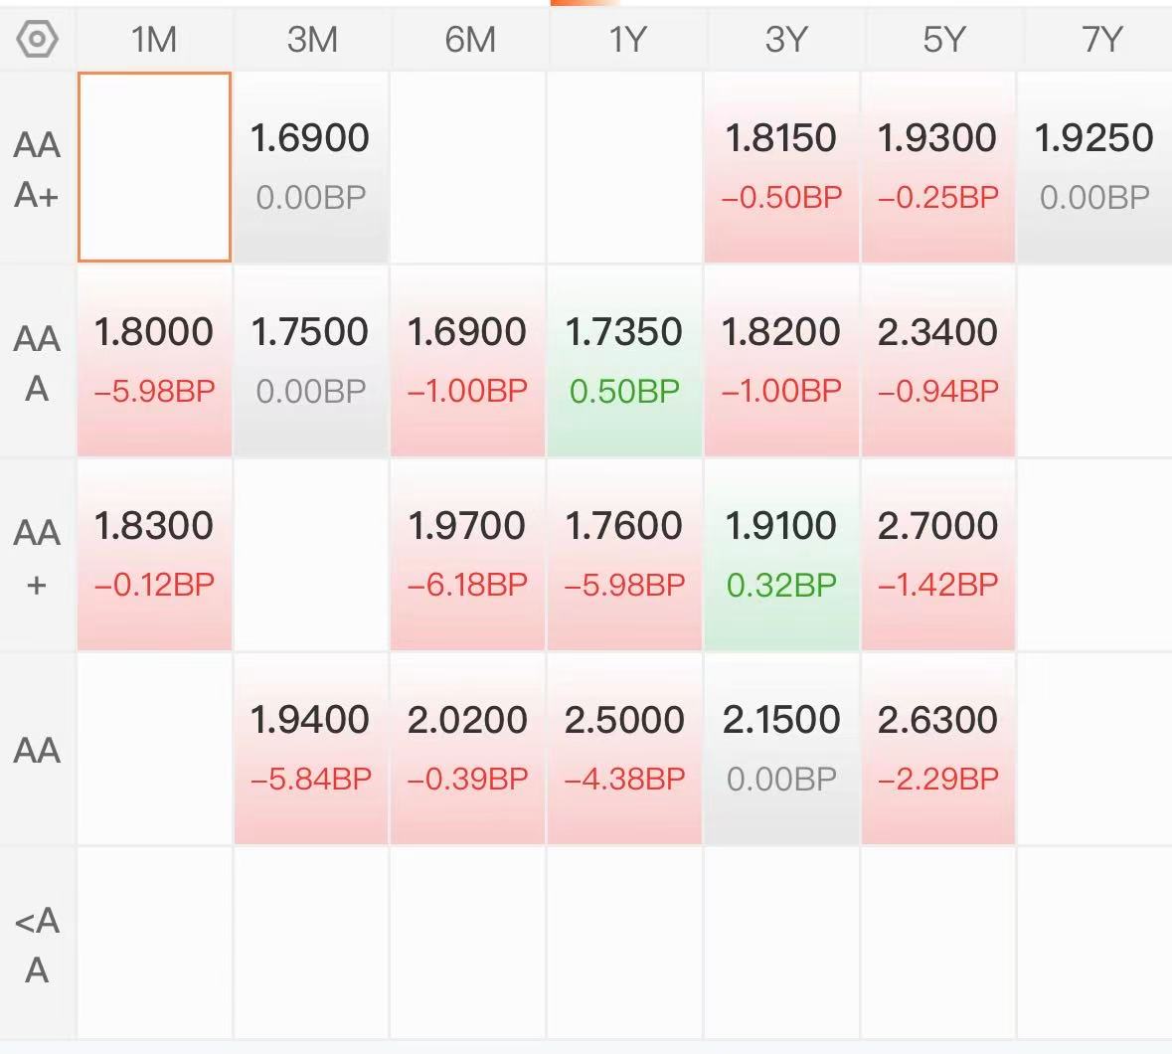Viewport: 1172px width, 1054px height.
Task: Open the AA 1Y cell showing 2.5000
Action: click(x=625, y=749)
